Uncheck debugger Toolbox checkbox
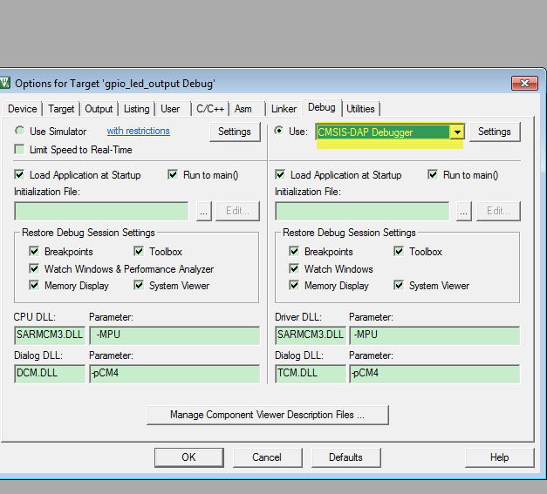 [x=399, y=251]
